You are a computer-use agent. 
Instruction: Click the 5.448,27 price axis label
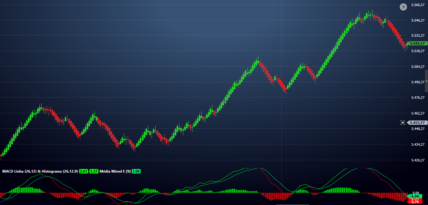point(418,129)
